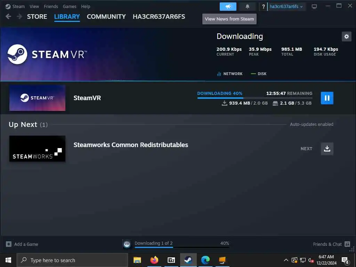356x267 pixels.
Task: Switch to the STORE tab
Action: (37, 17)
